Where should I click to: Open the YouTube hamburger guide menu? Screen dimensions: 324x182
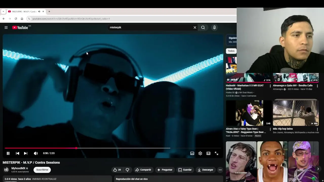pos(6,28)
